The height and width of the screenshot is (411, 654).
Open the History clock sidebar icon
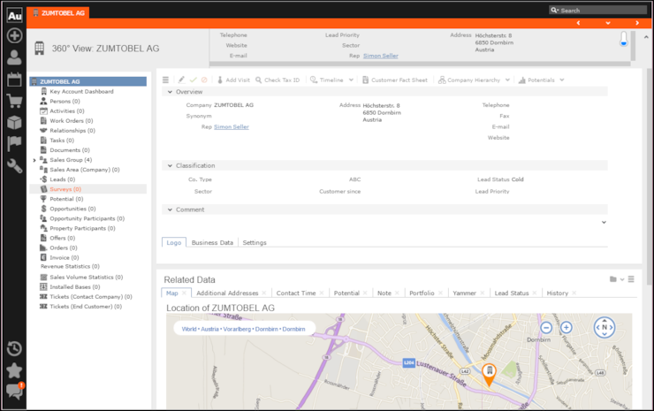pyautogui.click(x=14, y=348)
